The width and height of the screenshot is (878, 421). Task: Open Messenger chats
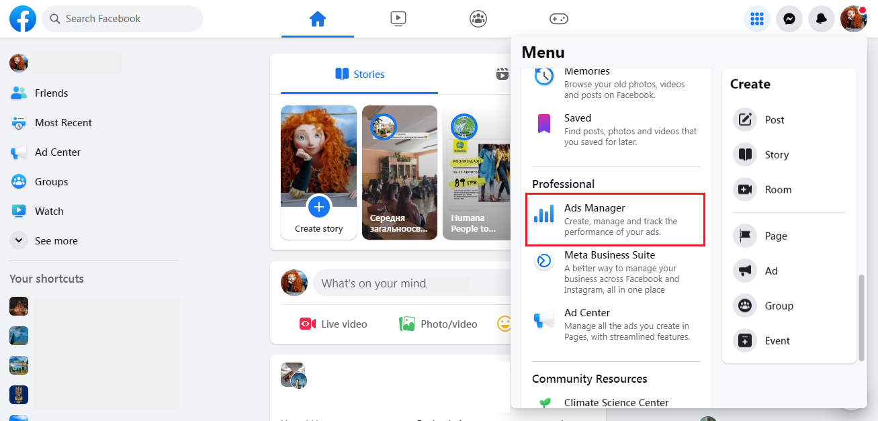(x=789, y=19)
